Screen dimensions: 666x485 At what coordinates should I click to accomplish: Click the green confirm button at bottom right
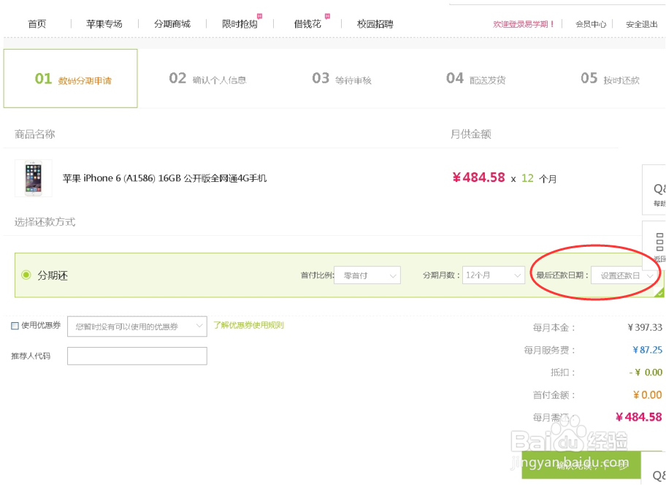[581, 465]
